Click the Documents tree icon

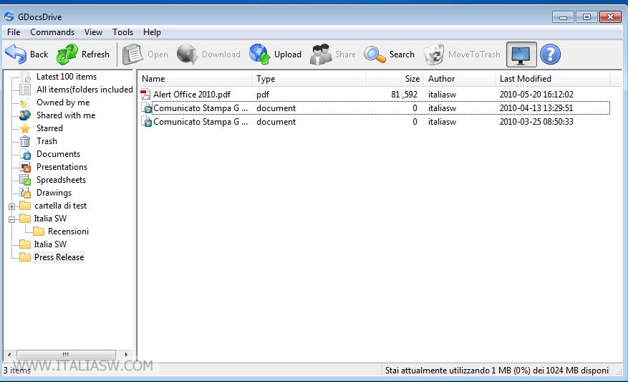25,154
